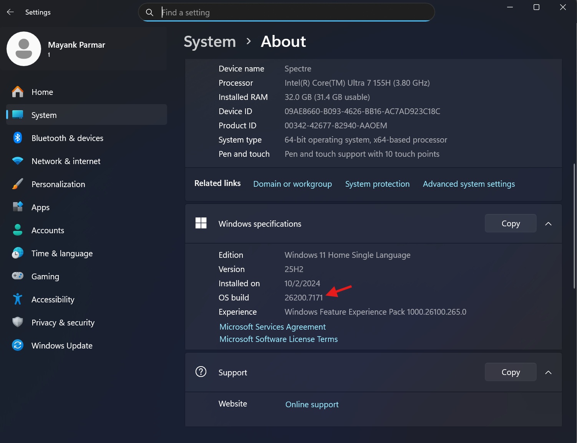Open the Microsoft Services Agreement link
Image resolution: width=577 pixels, height=443 pixels.
point(272,327)
